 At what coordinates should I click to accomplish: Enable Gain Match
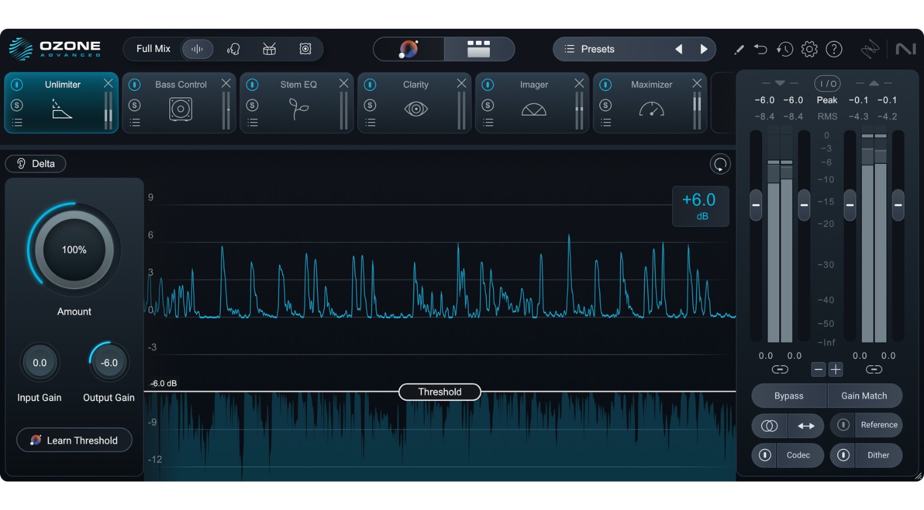click(864, 396)
